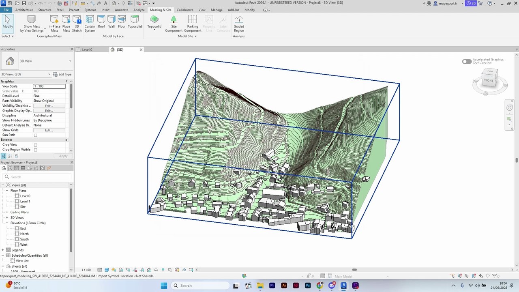This screenshot has width=519, height=292.
Task: Open the Architecture ribbon tab
Action: click(x=24, y=10)
